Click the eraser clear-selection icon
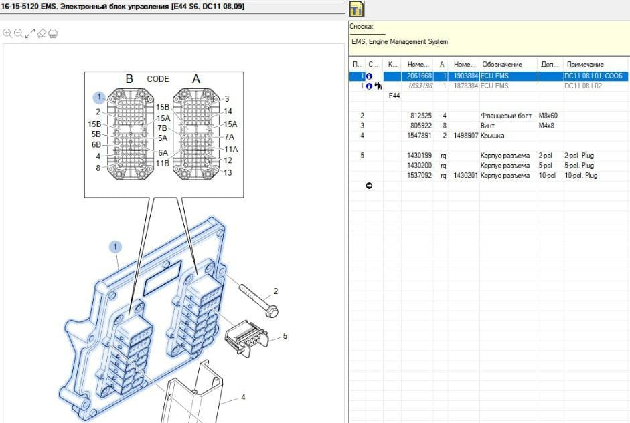 [42, 33]
